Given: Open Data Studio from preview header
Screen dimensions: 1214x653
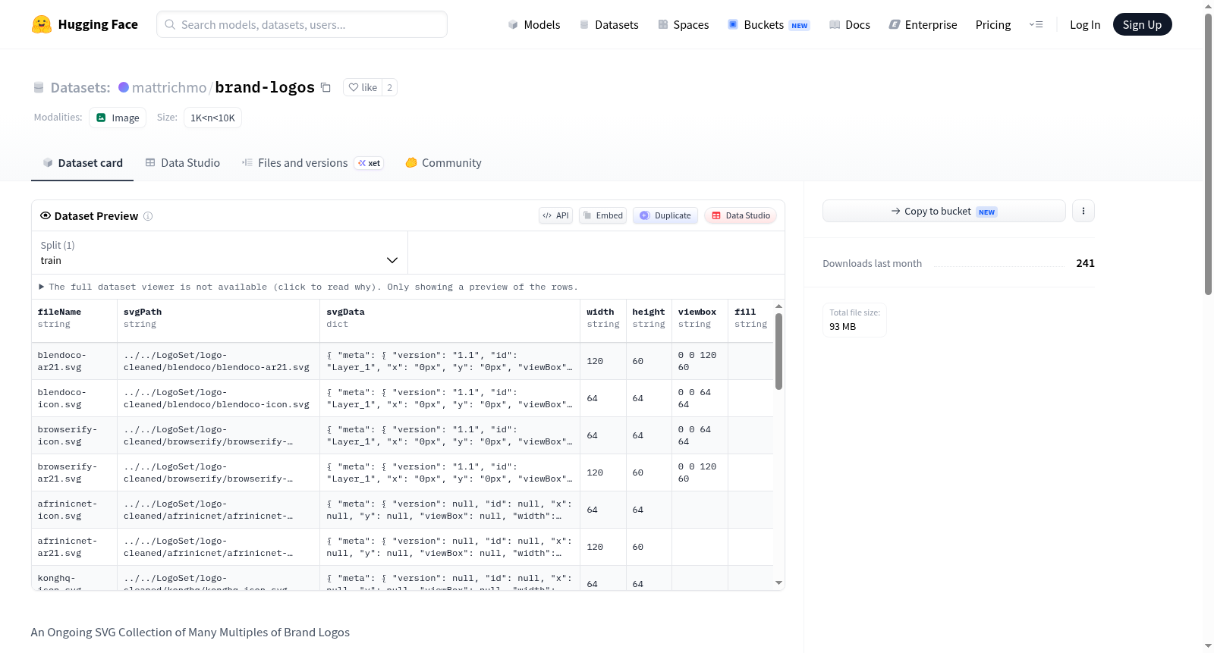Looking at the screenshot, I should 741,215.
